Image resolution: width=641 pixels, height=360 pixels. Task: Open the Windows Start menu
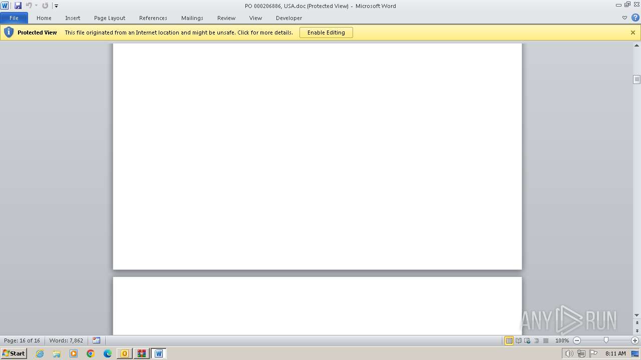[x=14, y=353]
